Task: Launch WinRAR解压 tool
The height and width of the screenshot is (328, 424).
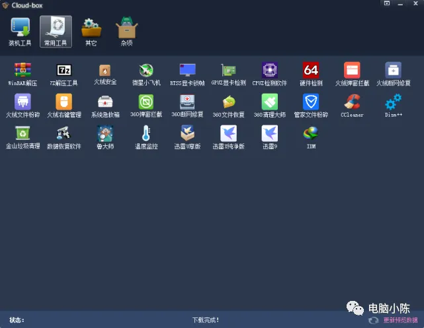Action: 22,74
